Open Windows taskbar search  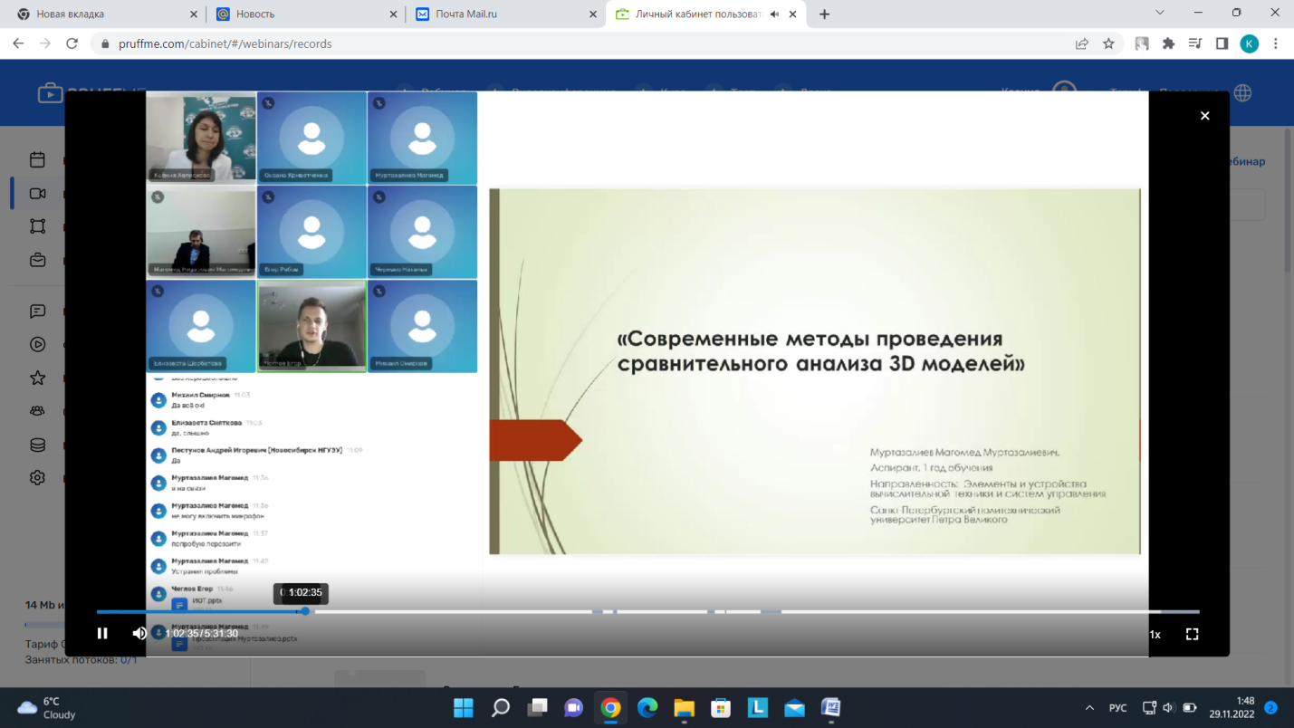pyautogui.click(x=501, y=707)
